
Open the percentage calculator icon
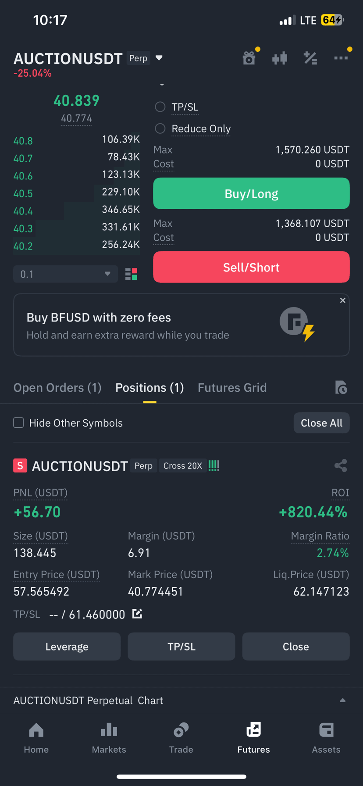[x=310, y=58]
